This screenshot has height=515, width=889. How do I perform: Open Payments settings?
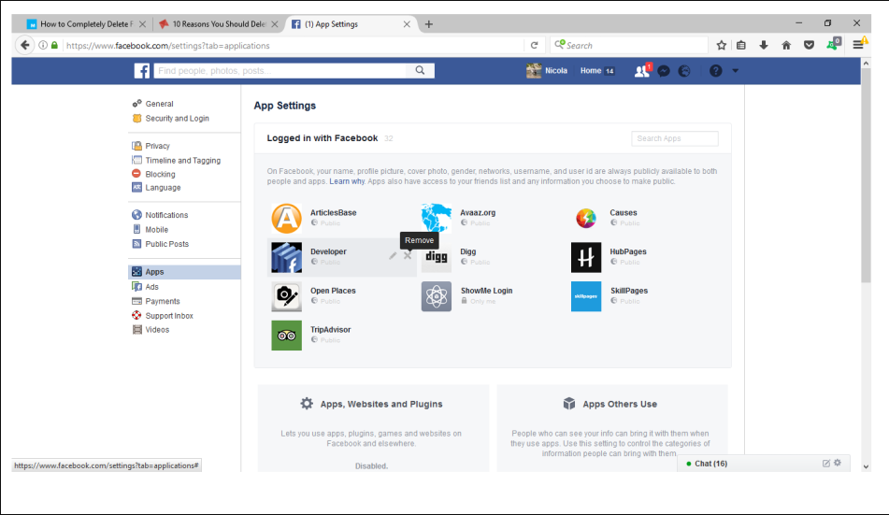point(162,301)
